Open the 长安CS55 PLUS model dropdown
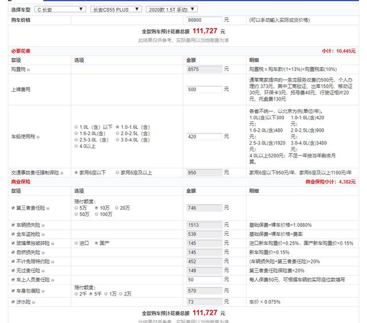 (x=116, y=10)
